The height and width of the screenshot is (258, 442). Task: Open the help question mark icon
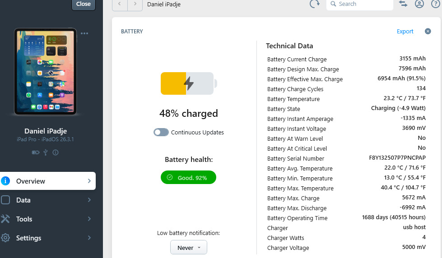pos(435,4)
